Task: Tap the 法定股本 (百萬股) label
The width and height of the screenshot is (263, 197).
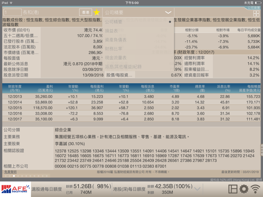Action: 20,47
